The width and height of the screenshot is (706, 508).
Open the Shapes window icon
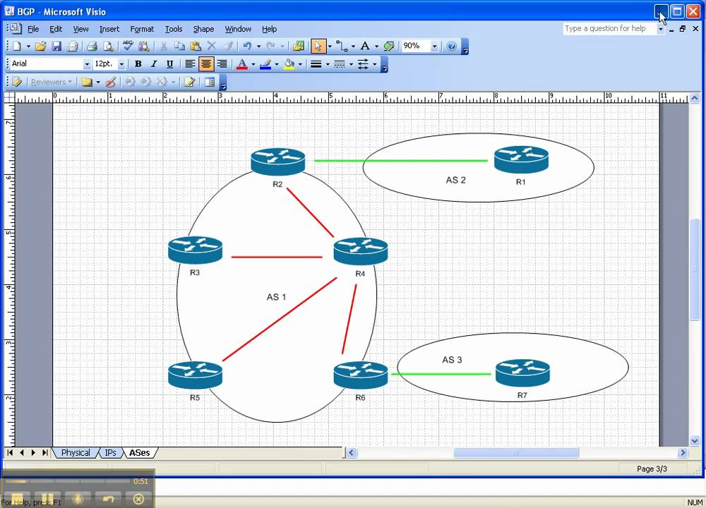[298, 46]
